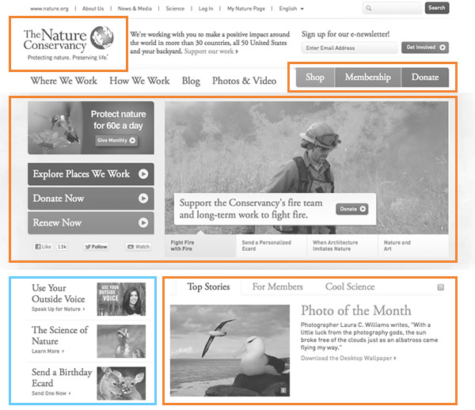Click the Get Involved button
The width and height of the screenshot is (475, 410).
(x=426, y=47)
